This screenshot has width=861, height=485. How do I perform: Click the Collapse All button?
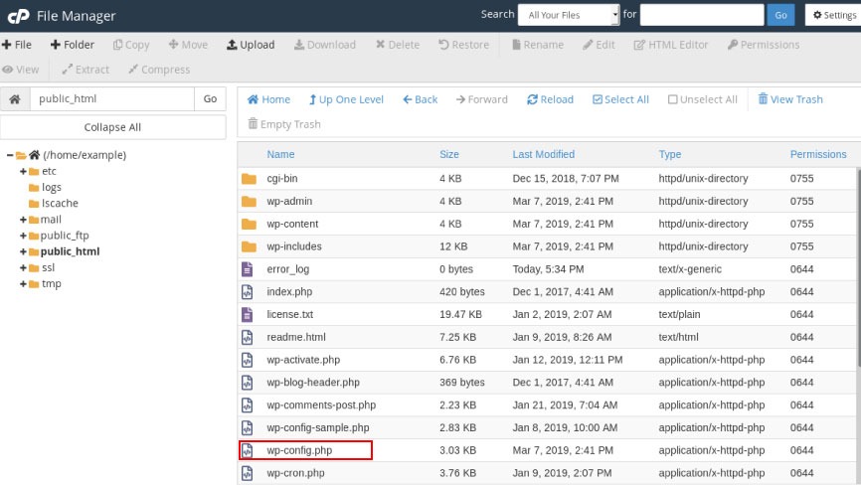(x=112, y=127)
